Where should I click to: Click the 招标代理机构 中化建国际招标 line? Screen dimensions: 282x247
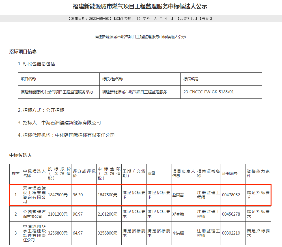tap(66, 135)
